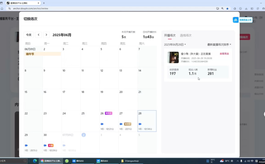The height and width of the screenshot is (164, 265).
Task: Click the brown badge on June 27
Action: (x=128, y=124)
